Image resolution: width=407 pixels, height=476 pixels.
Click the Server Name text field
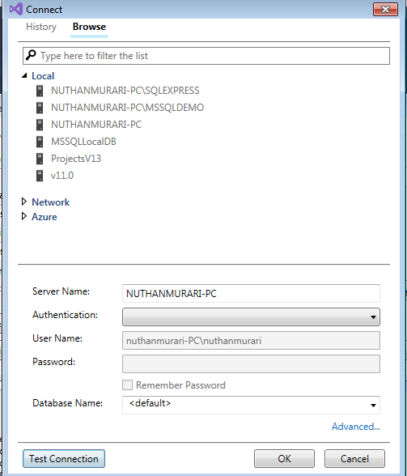(251, 294)
